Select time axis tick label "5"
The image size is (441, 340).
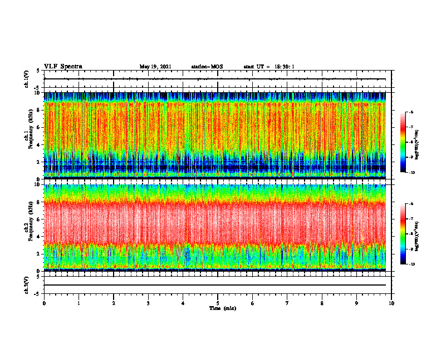(x=218, y=303)
